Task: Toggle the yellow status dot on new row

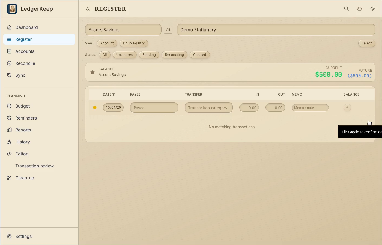Action: [x=95, y=108]
